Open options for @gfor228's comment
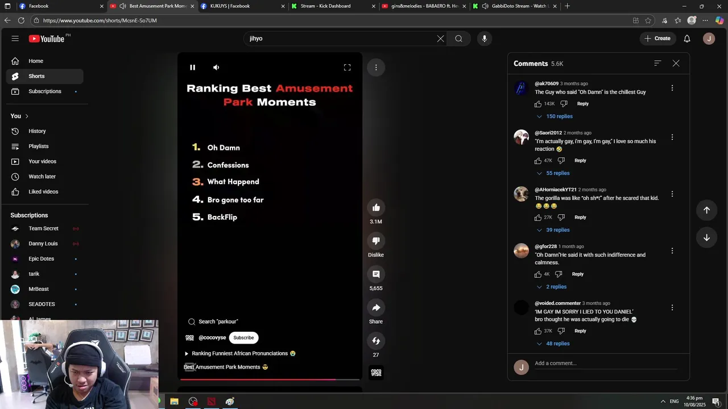Viewport: 728px width, 409px height. [672, 251]
